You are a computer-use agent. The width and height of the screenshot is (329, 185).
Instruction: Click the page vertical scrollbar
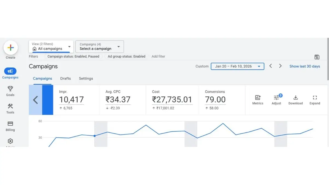click(328, 59)
